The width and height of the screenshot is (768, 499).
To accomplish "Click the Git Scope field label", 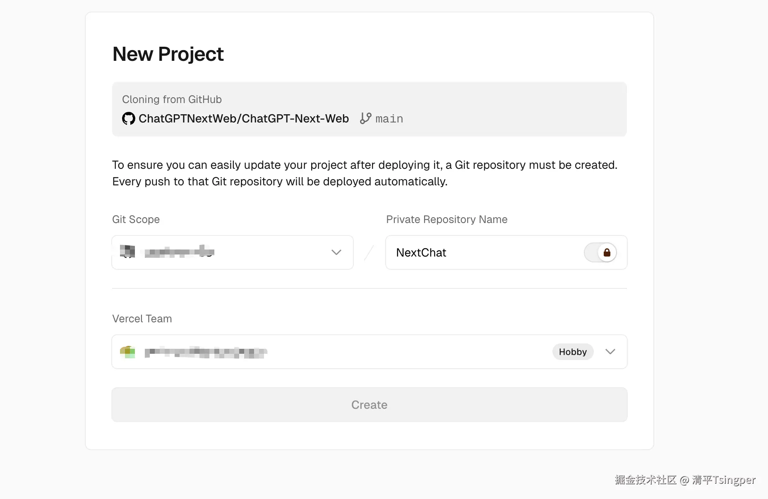I will [136, 219].
